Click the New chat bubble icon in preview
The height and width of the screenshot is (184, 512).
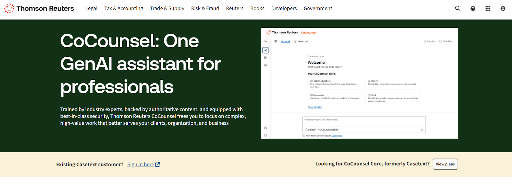point(296,41)
